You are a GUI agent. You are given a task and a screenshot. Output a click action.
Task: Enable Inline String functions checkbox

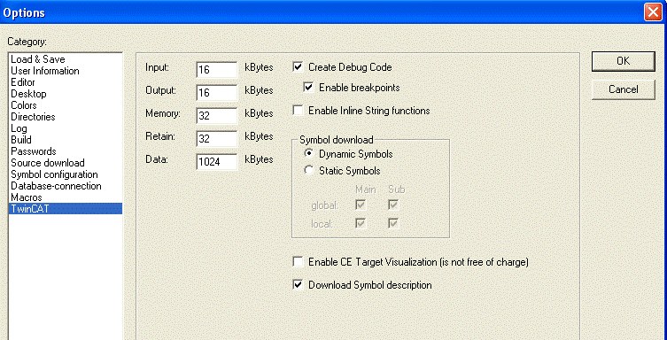[x=299, y=111]
